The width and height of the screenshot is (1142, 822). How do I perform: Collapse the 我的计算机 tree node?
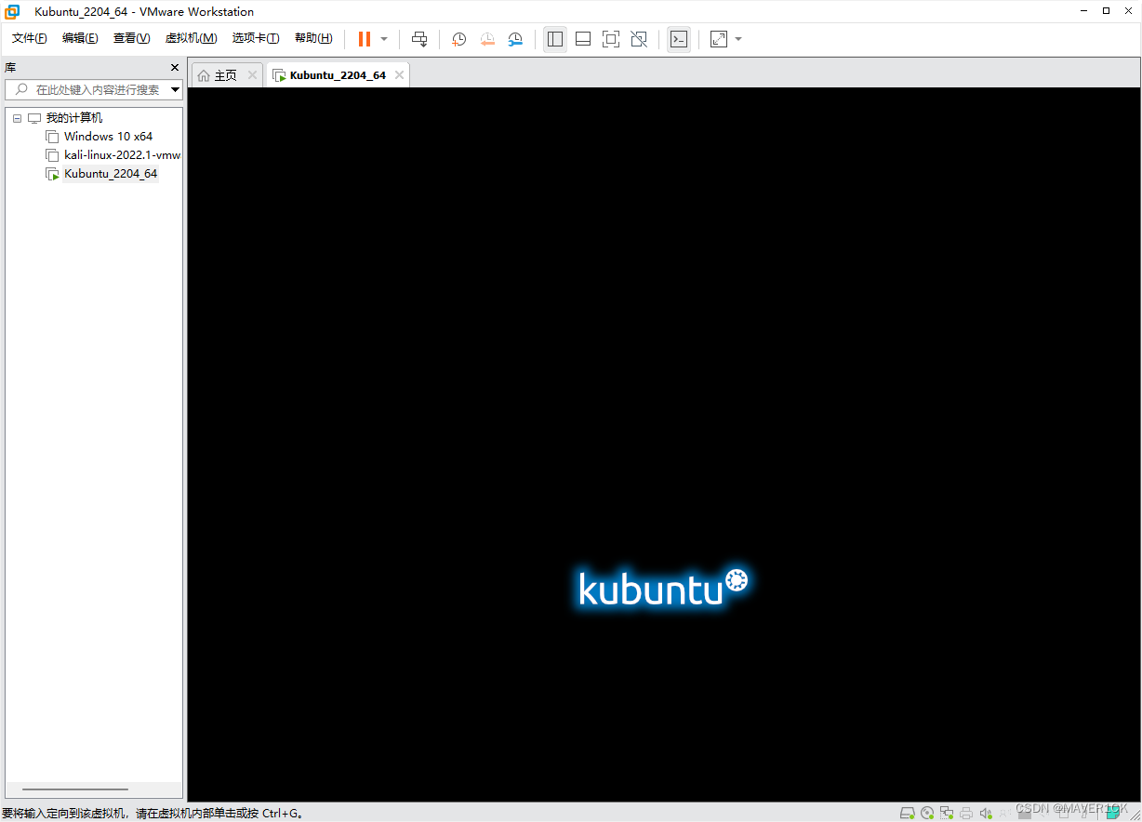[17, 118]
